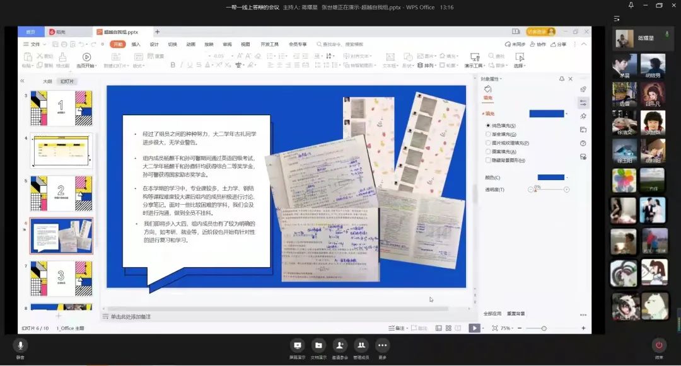Open the Color (C) dropdown arrow
681x366 pixels.
pos(567,178)
